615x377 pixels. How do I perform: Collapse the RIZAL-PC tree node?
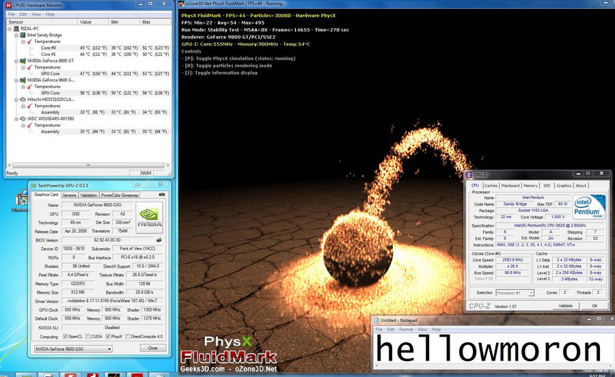10,29
